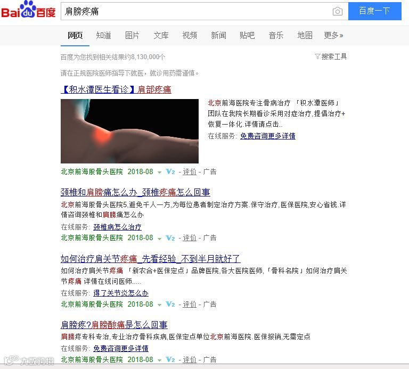The image size is (409, 369).
Task: Click the shoulder pain thumbnail image
Action: click(129, 131)
